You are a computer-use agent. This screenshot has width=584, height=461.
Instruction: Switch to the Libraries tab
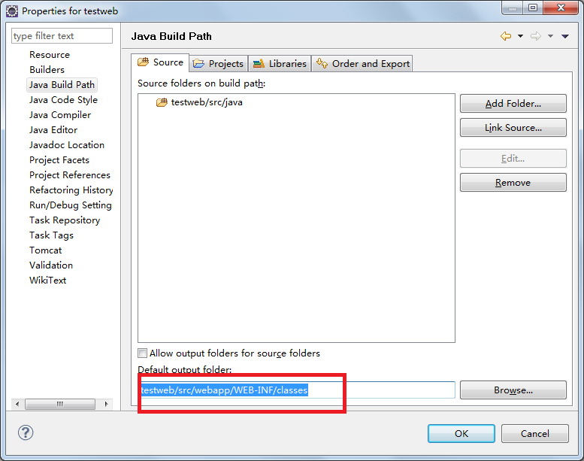pyautogui.click(x=280, y=64)
